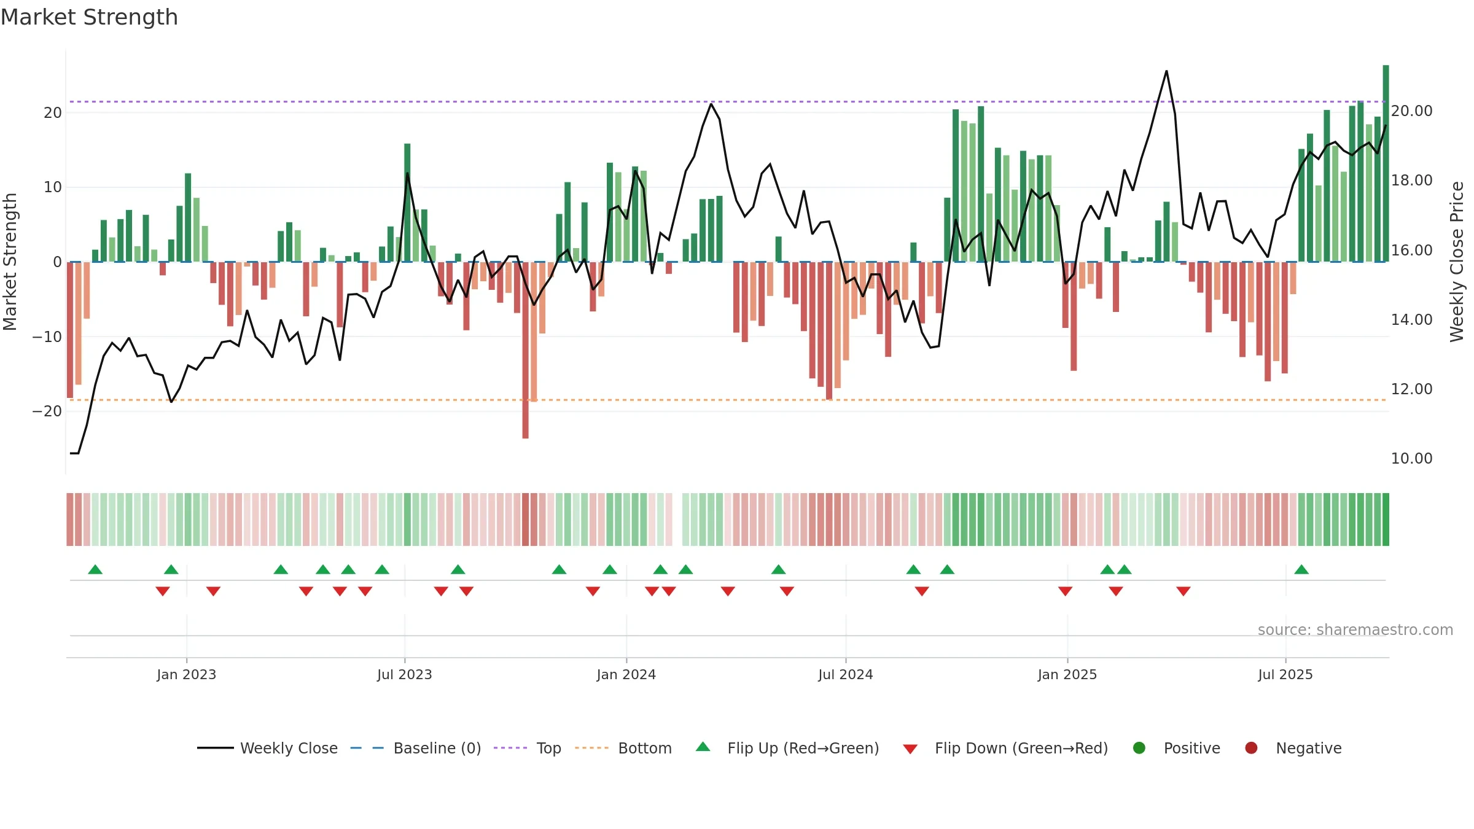Click the Flip Down legend triangle icon
This screenshot has width=1474, height=829.
(910, 749)
